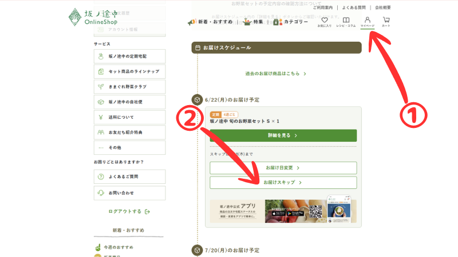
Task: Click 7/20(月)のお届け予定 heading
Action: click(232, 250)
